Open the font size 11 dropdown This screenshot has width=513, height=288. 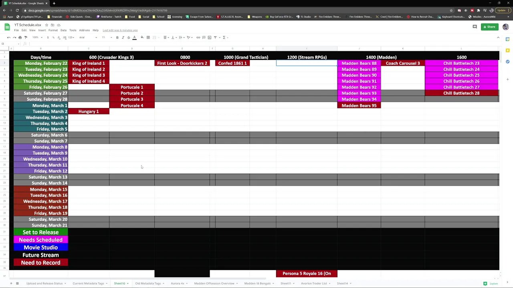(106, 37)
